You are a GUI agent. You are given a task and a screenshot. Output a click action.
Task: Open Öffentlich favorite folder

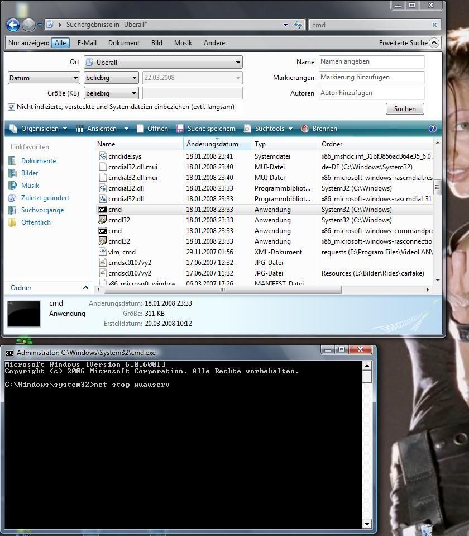36,222
